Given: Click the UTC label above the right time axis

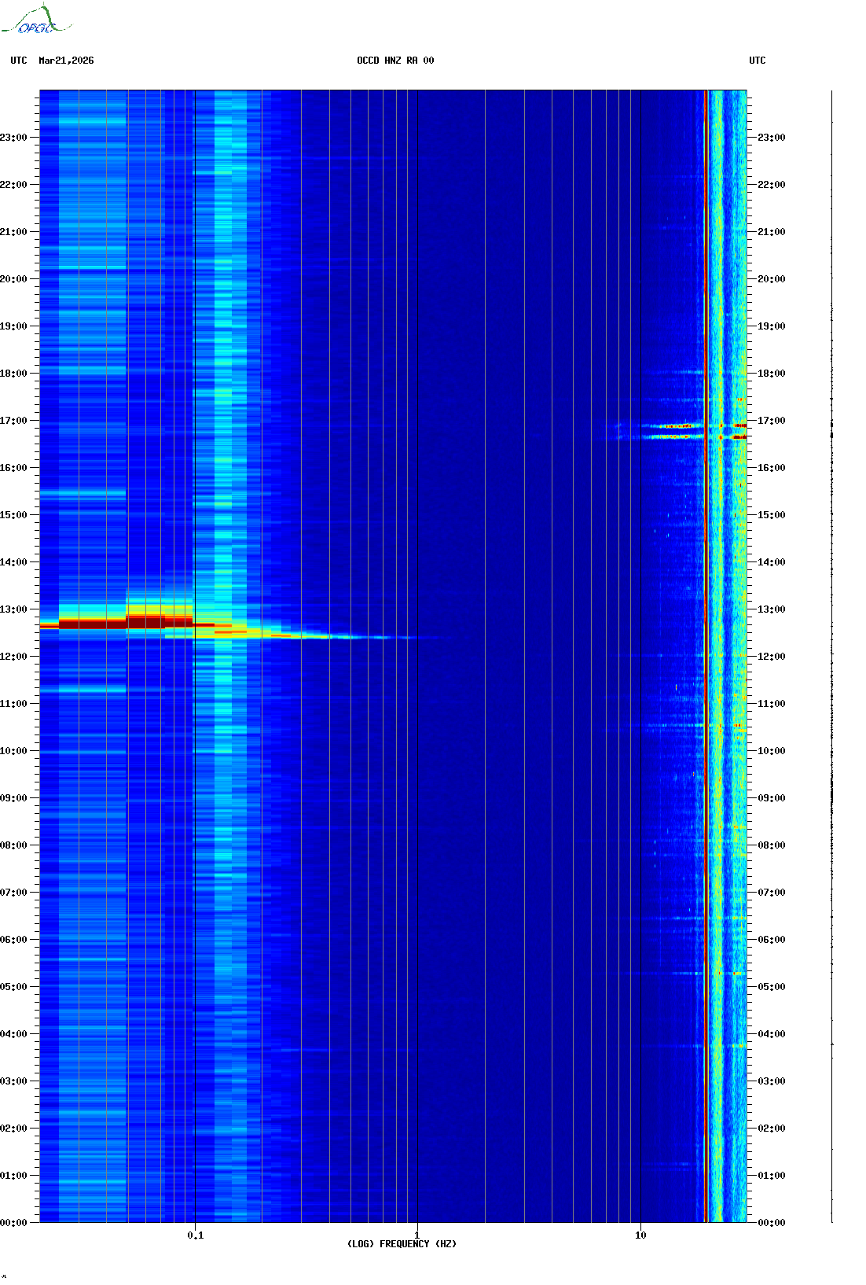Looking at the screenshot, I should click(x=758, y=61).
